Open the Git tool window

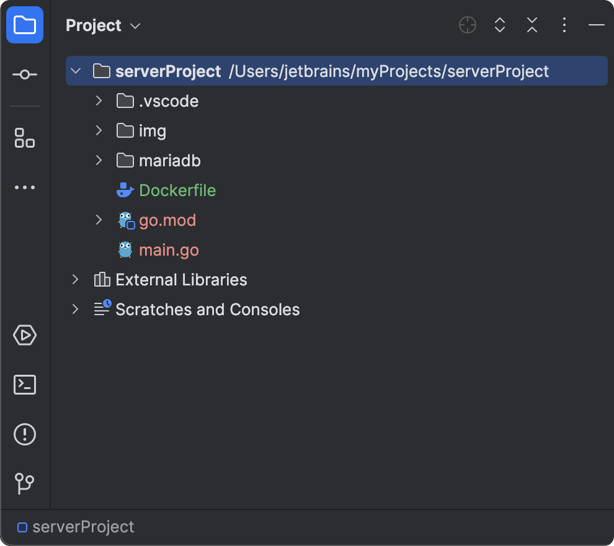[x=24, y=483]
